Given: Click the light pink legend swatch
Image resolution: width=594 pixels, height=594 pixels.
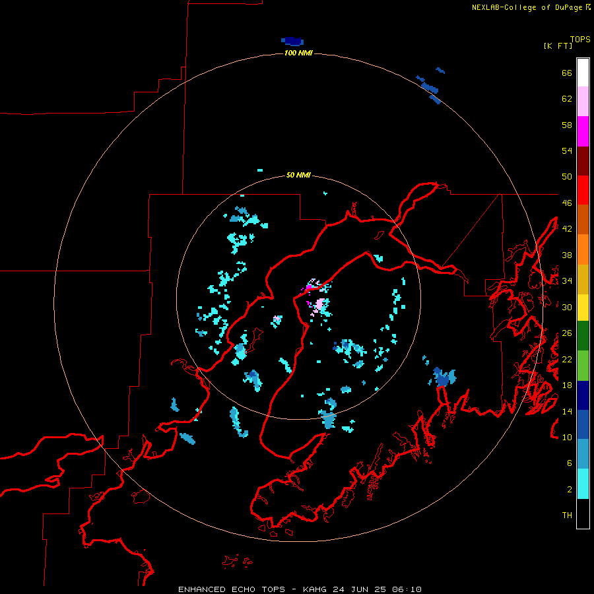Looking at the screenshot, I should [583, 101].
